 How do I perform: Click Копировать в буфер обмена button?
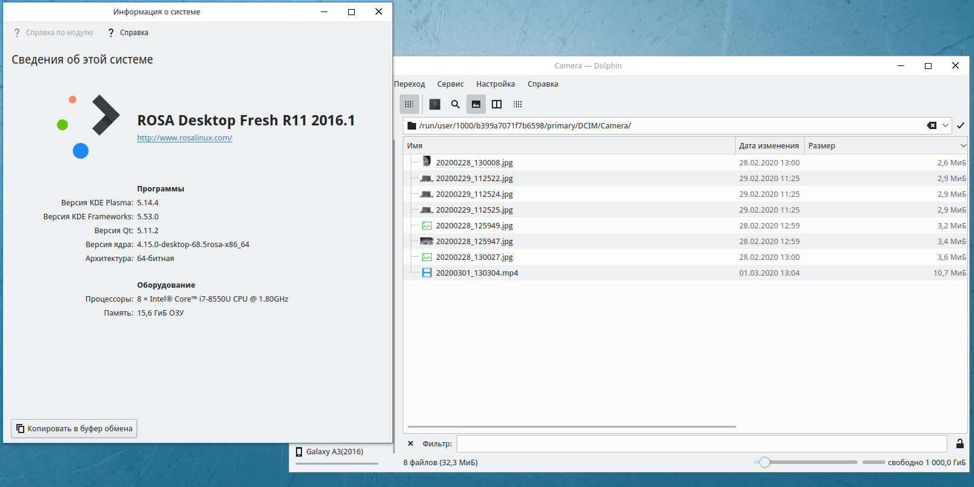74,429
